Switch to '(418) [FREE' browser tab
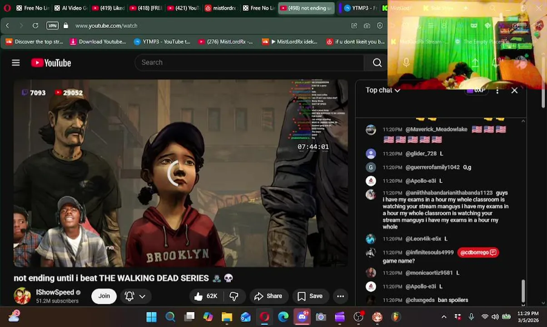Screen dimensions: 547x327 point(146,8)
